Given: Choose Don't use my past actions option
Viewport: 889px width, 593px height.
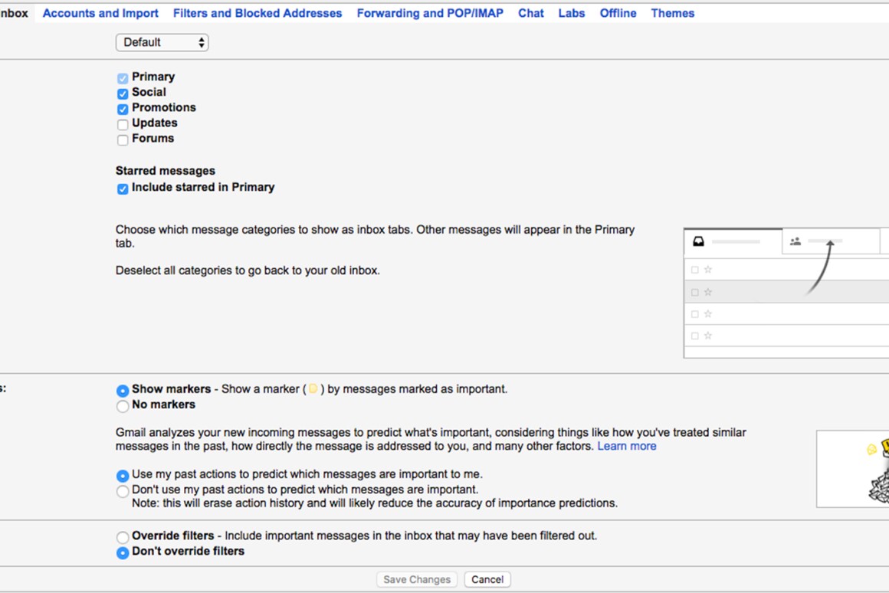Looking at the screenshot, I should [x=123, y=491].
